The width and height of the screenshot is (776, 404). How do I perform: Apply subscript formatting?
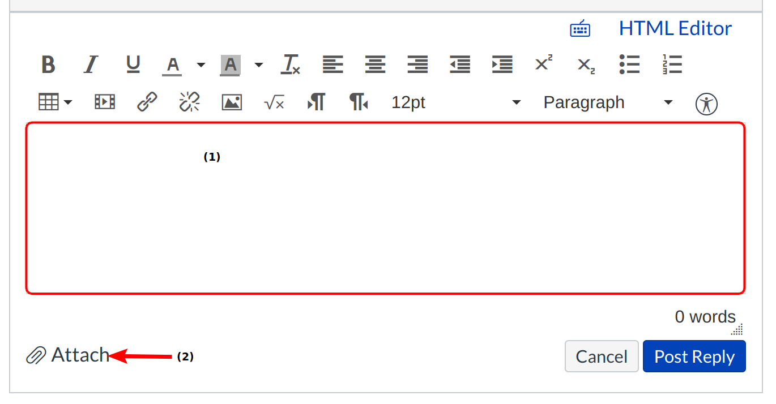pos(586,66)
